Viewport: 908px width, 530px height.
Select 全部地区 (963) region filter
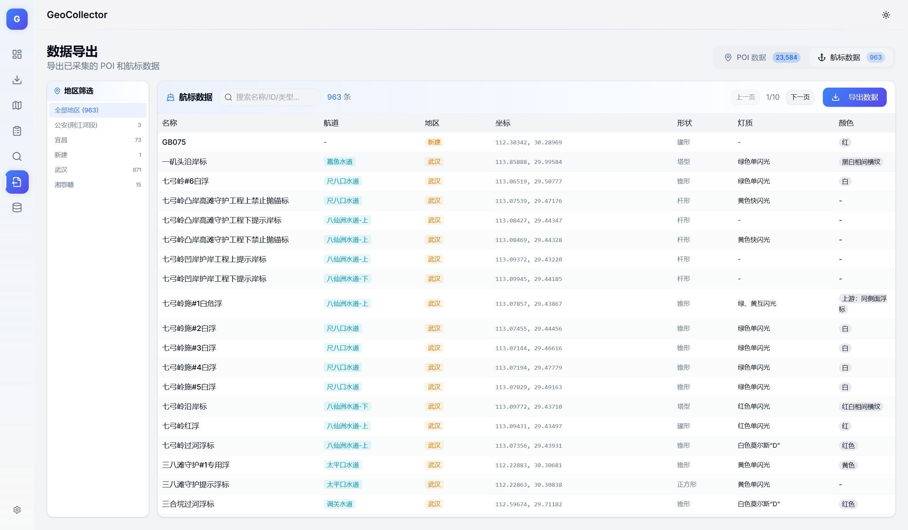point(98,110)
